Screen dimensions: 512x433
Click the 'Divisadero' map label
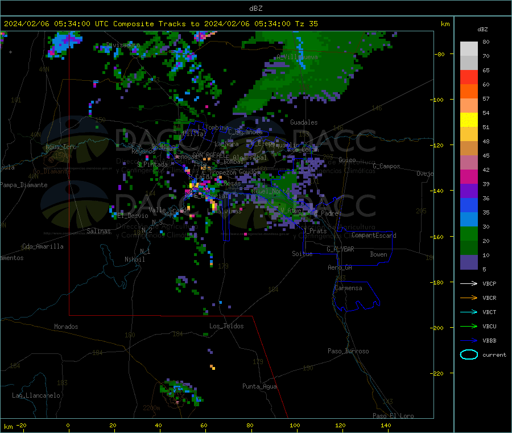click(123, 45)
